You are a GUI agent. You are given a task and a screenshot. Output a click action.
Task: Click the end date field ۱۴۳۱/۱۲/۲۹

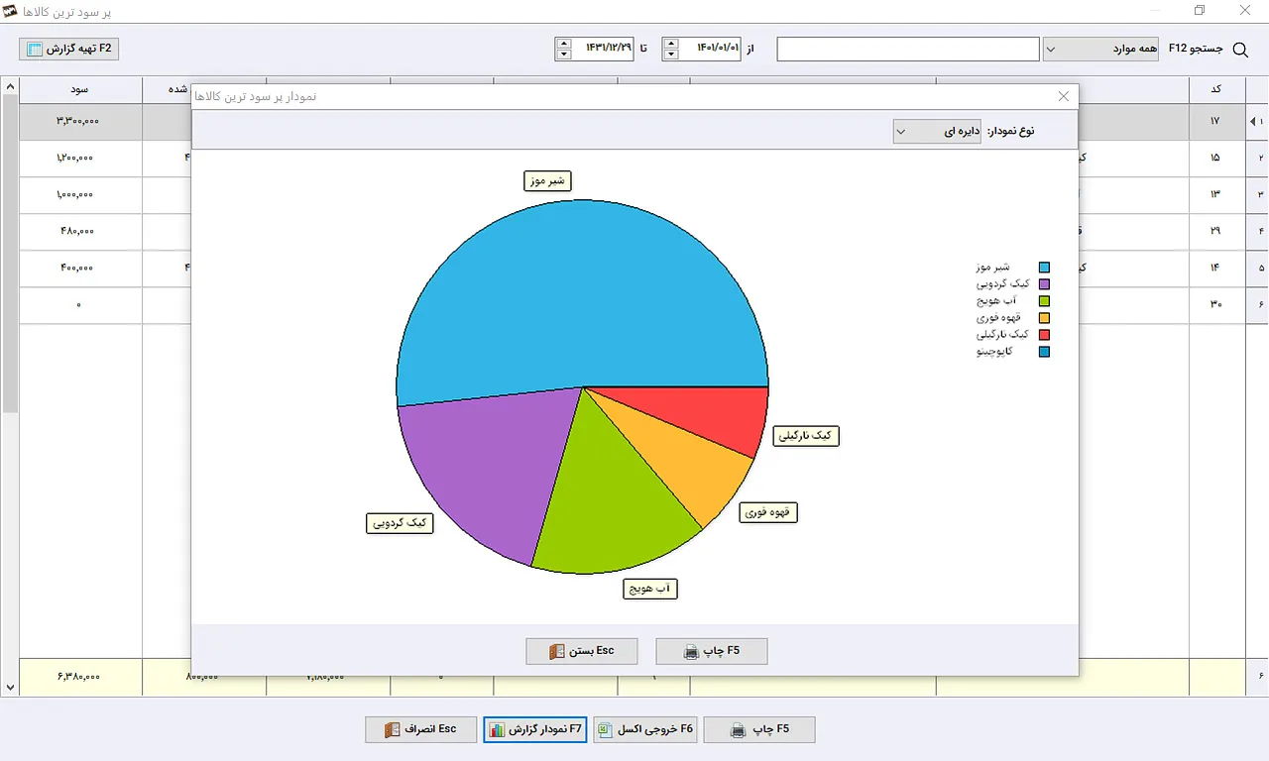[x=603, y=49]
